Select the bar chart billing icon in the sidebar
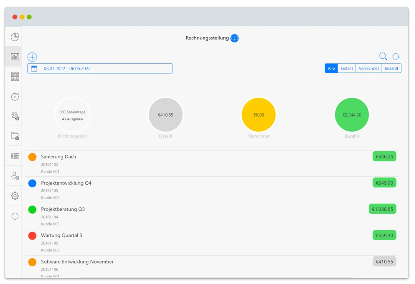 pyautogui.click(x=15, y=56)
